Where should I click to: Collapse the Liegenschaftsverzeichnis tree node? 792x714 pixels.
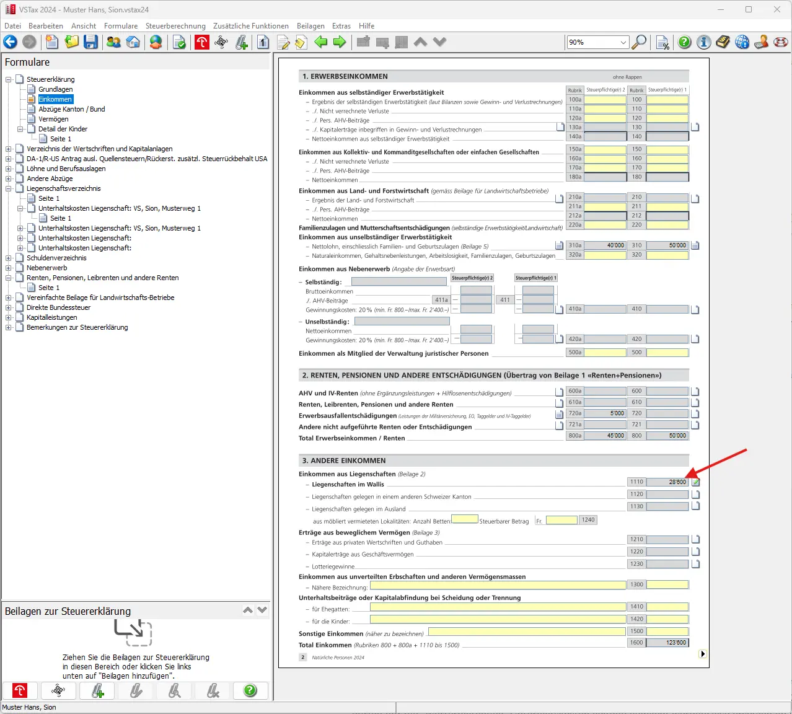(x=9, y=188)
